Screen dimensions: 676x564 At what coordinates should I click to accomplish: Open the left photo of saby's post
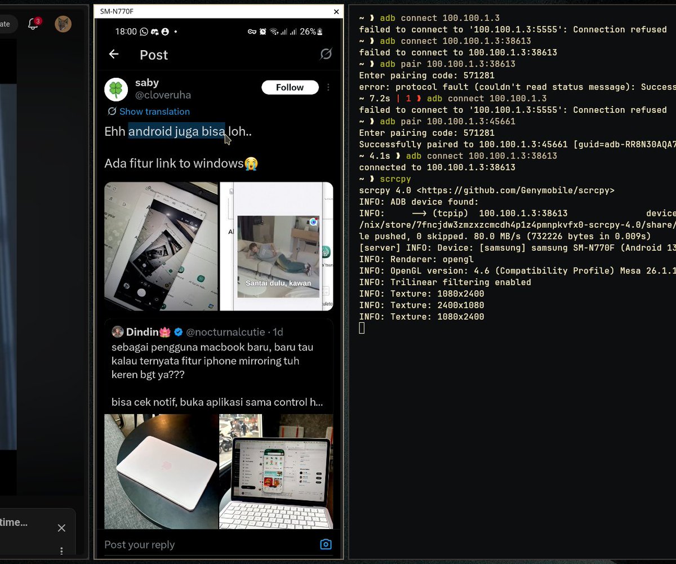161,246
